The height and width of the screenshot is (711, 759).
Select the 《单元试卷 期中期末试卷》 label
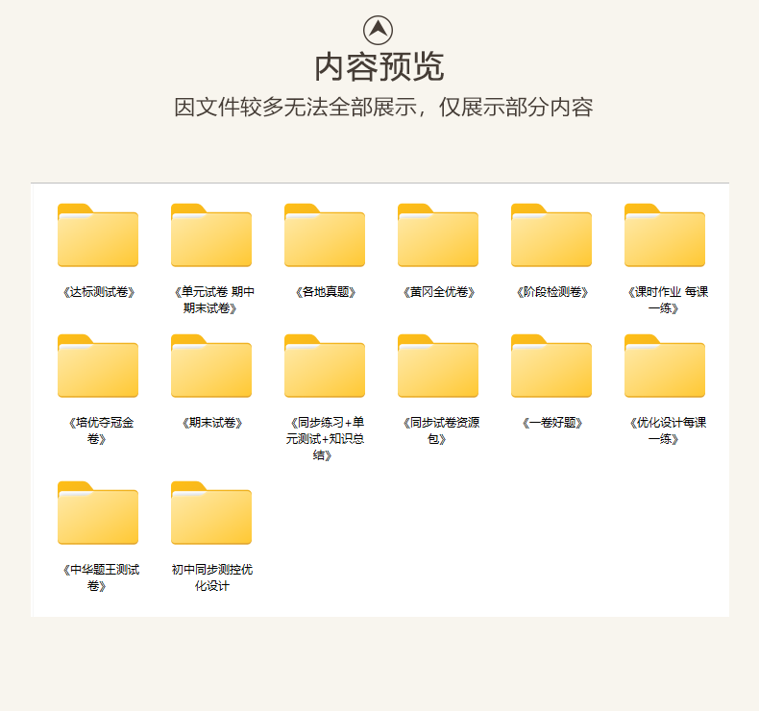pos(213,300)
